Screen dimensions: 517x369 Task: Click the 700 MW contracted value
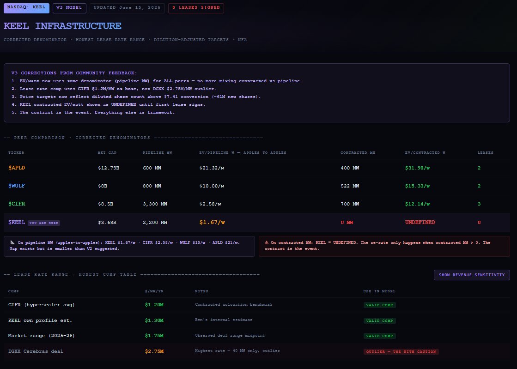pyautogui.click(x=350, y=204)
